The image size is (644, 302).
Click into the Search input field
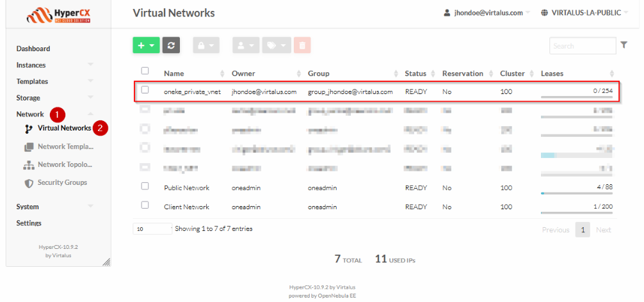[x=581, y=46]
